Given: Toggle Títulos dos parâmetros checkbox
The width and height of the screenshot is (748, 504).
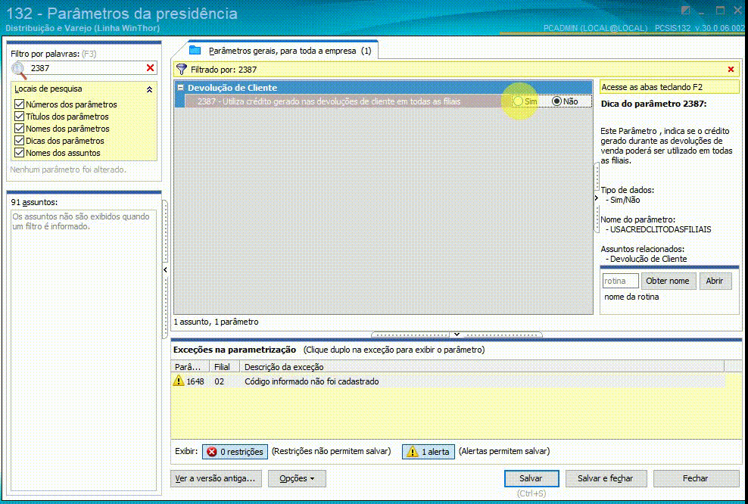Looking at the screenshot, I should click(20, 117).
